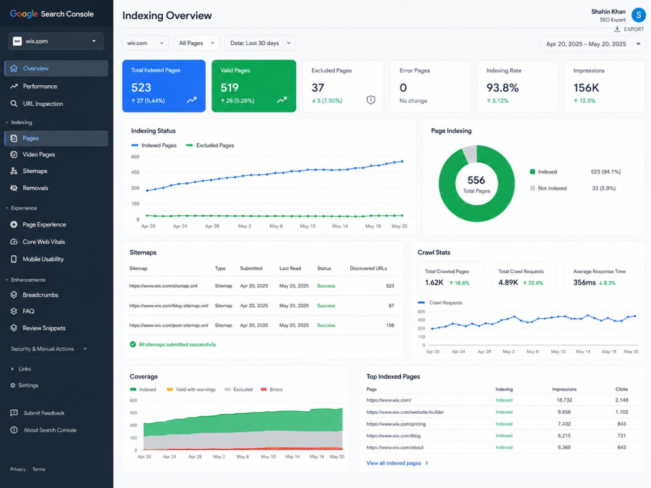Click the FAQ layers icon
The width and height of the screenshot is (651, 488).
point(14,311)
